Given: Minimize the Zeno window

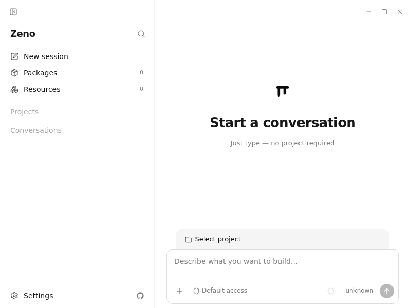Looking at the screenshot, I should coord(369,12).
